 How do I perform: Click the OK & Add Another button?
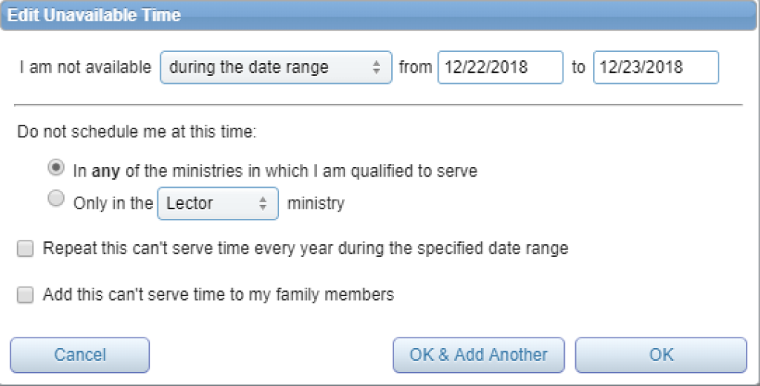click(x=479, y=355)
